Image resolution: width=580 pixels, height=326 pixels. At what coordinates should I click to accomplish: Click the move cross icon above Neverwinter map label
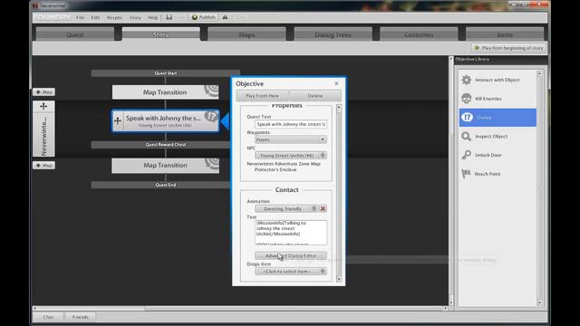click(43, 107)
